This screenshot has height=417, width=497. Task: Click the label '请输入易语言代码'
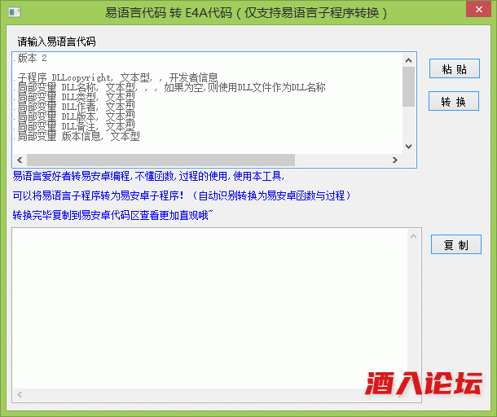pyautogui.click(x=56, y=42)
